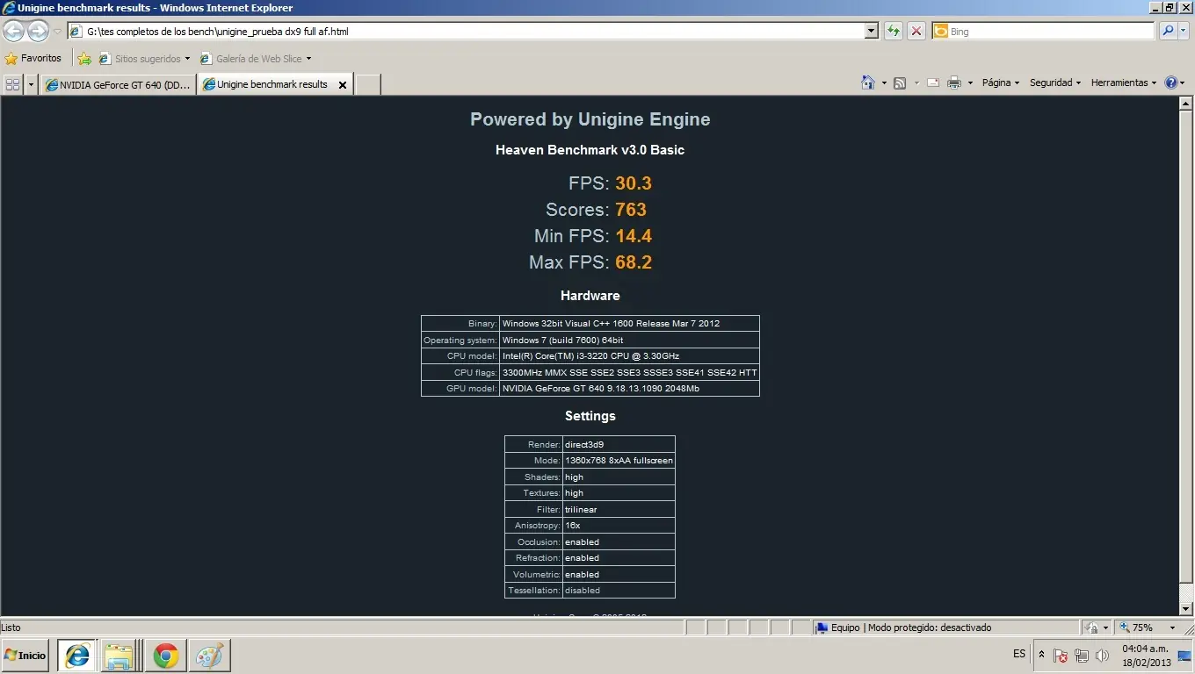
Task: Open the search provider dropdown arrow
Action: click(1183, 32)
